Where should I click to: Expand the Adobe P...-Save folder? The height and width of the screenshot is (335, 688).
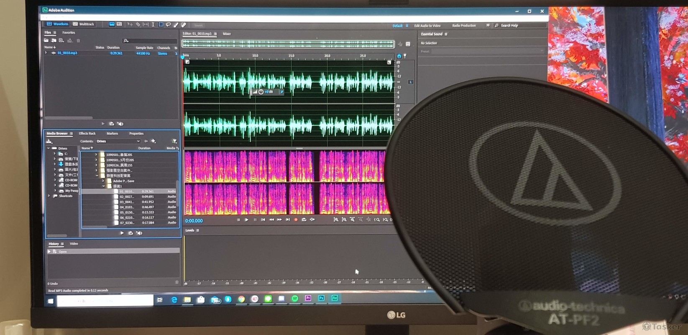coord(103,181)
